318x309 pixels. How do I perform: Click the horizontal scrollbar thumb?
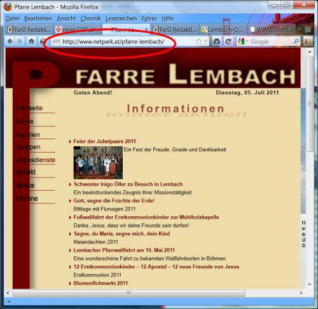(x=128, y=293)
